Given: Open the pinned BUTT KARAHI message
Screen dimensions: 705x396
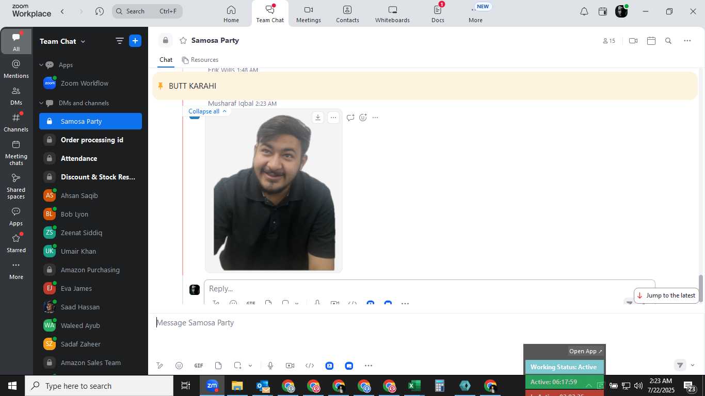Looking at the screenshot, I should pyautogui.click(x=425, y=86).
